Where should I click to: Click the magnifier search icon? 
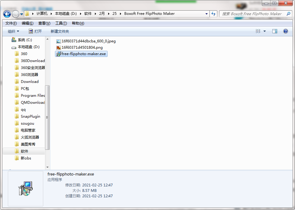pyautogui.click(x=288, y=14)
